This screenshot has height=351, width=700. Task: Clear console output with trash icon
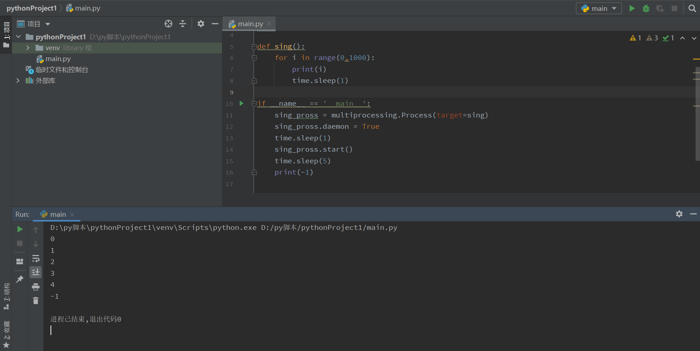coord(36,301)
